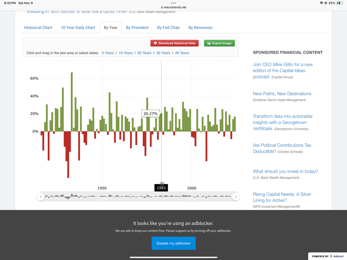Open Investing in Tech Stocks link
Screen dimensions: 347x260
77,12
